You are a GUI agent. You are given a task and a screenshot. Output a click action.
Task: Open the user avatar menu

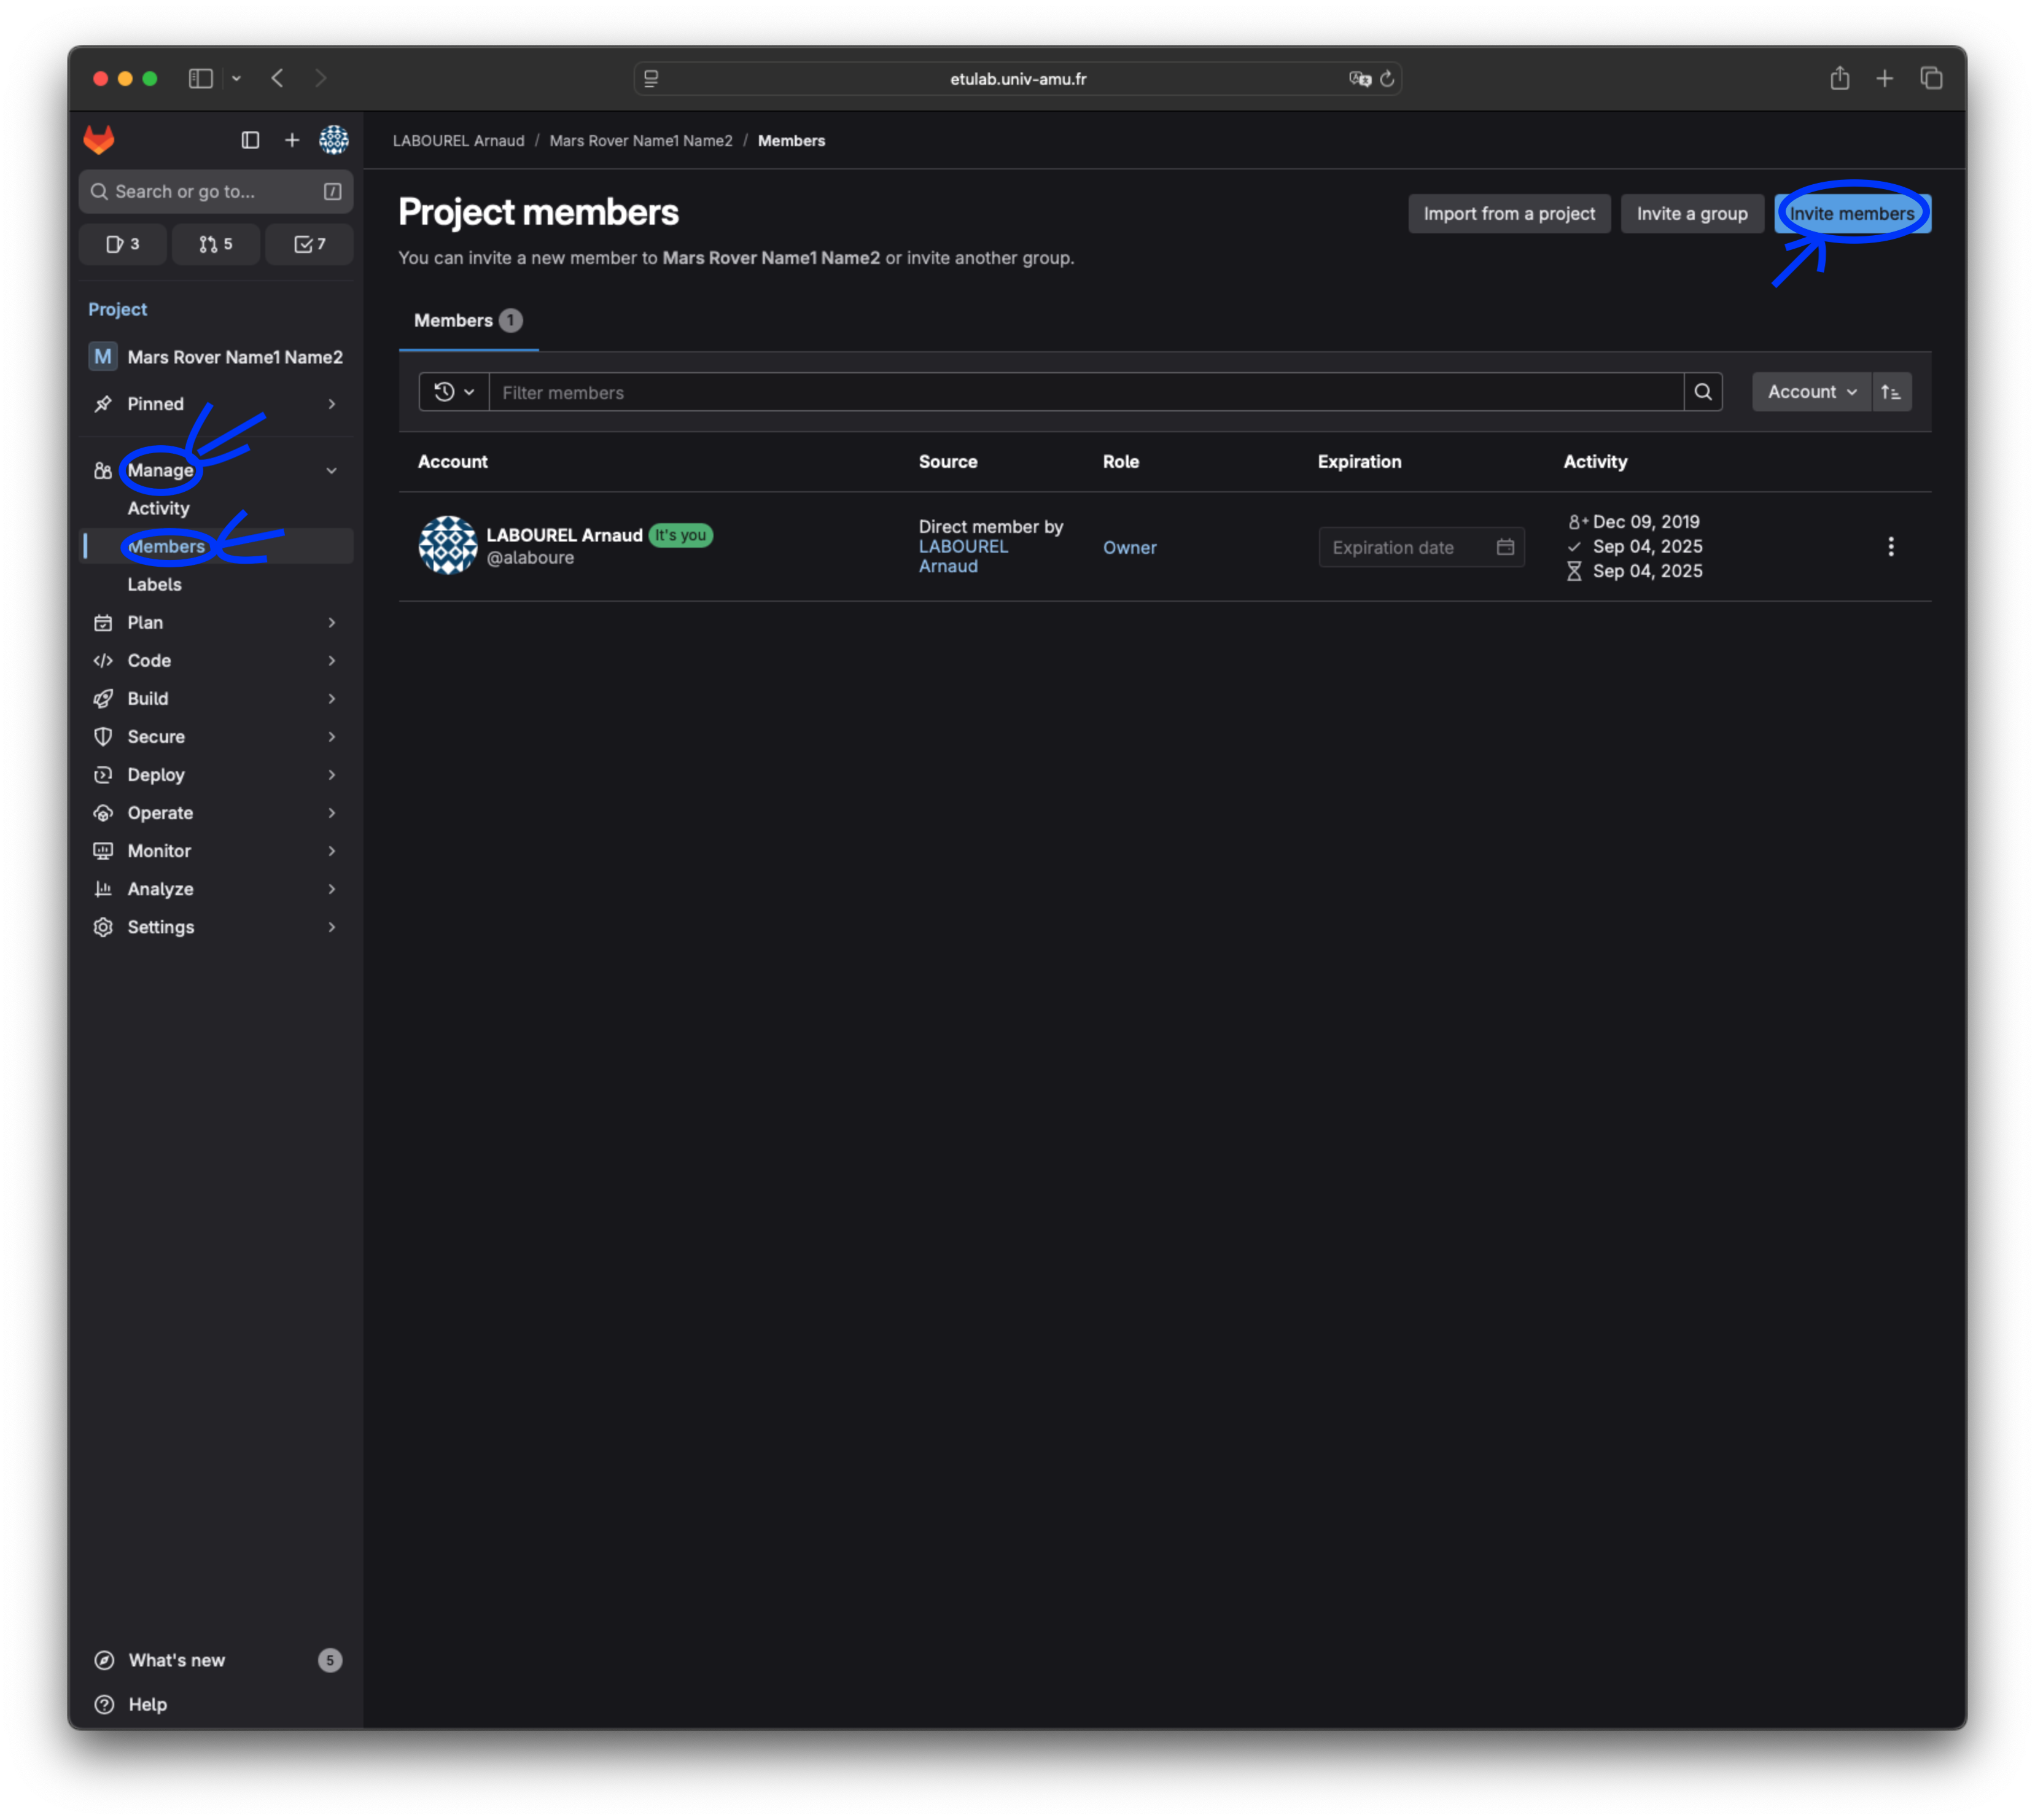(x=334, y=140)
